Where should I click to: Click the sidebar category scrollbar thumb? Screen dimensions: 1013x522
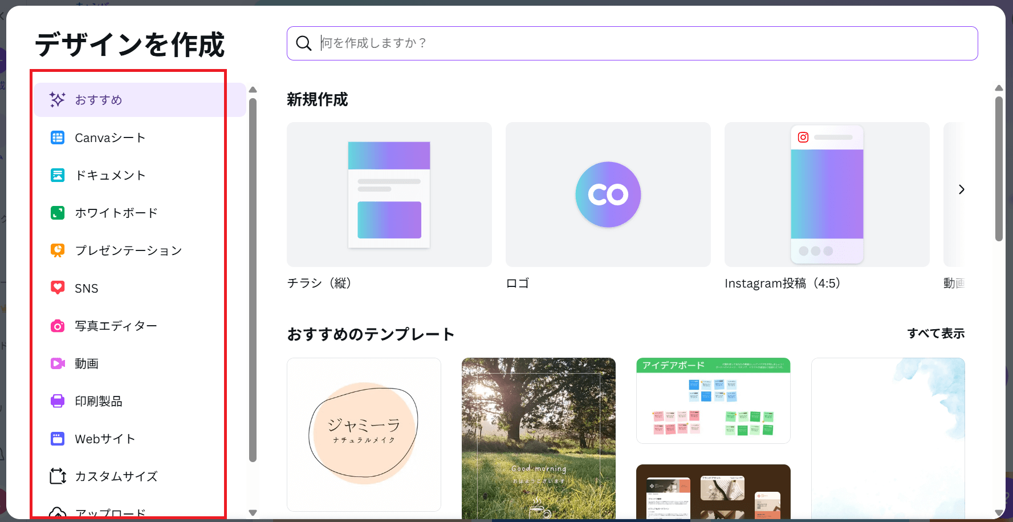[x=253, y=280]
